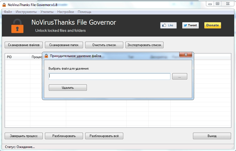
Task: Click the Tweet button
Action: pyautogui.click(x=191, y=25)
